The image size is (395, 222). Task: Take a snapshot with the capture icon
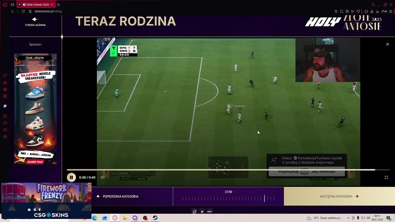click(x=342, y=11)
